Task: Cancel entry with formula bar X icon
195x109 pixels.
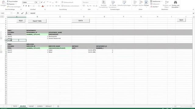Action: (x=18, y=13)
